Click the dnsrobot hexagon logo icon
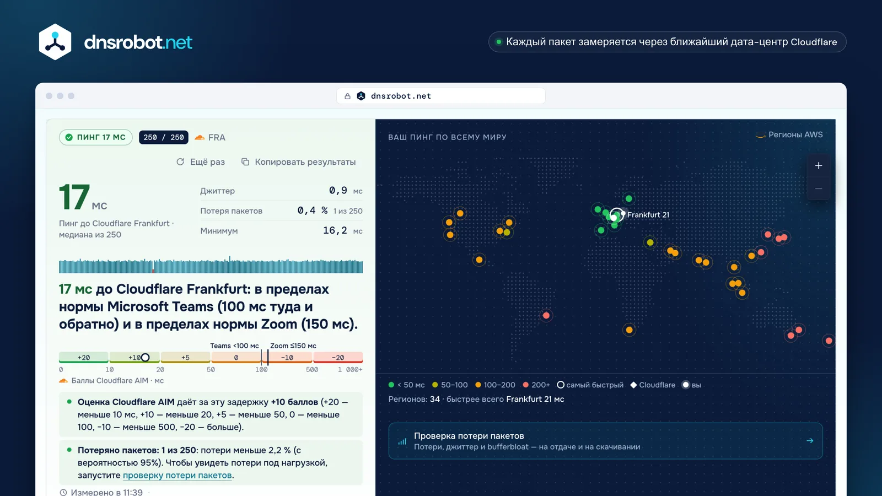Image resolution: width=882 pixels, height=496 pixels. tap(55, 42)
